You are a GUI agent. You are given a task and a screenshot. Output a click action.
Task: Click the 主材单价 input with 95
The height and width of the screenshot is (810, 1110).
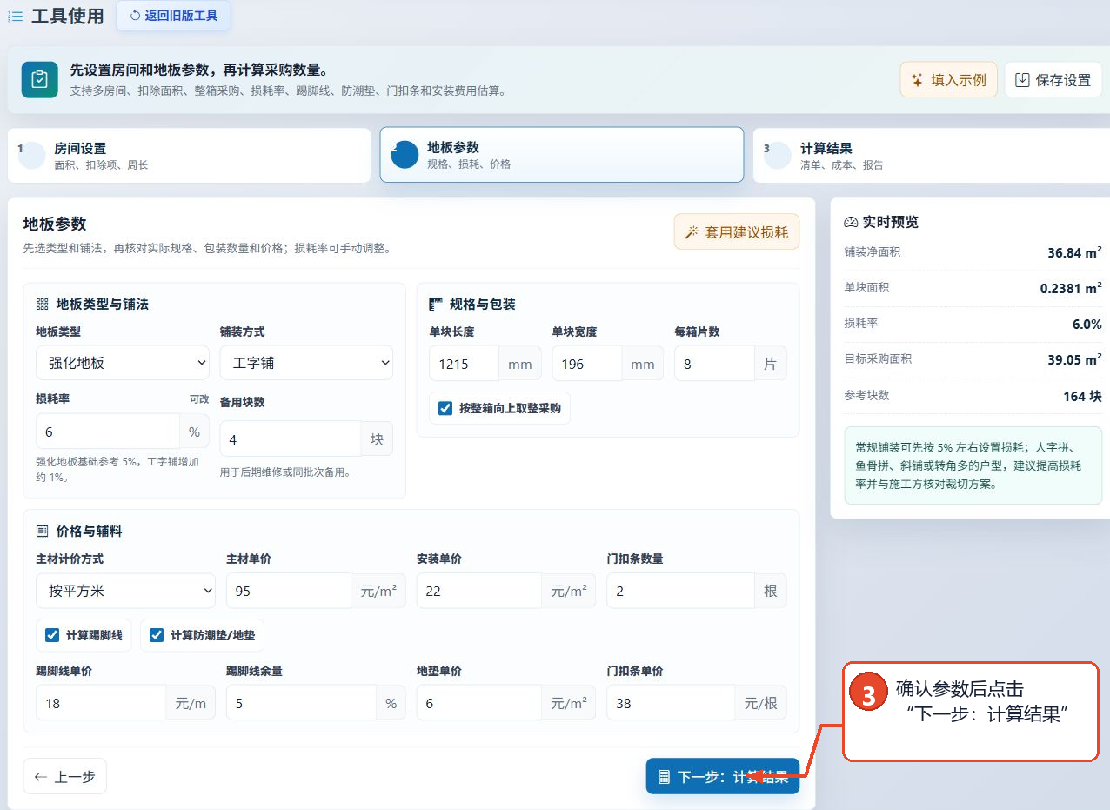point(289,591)
